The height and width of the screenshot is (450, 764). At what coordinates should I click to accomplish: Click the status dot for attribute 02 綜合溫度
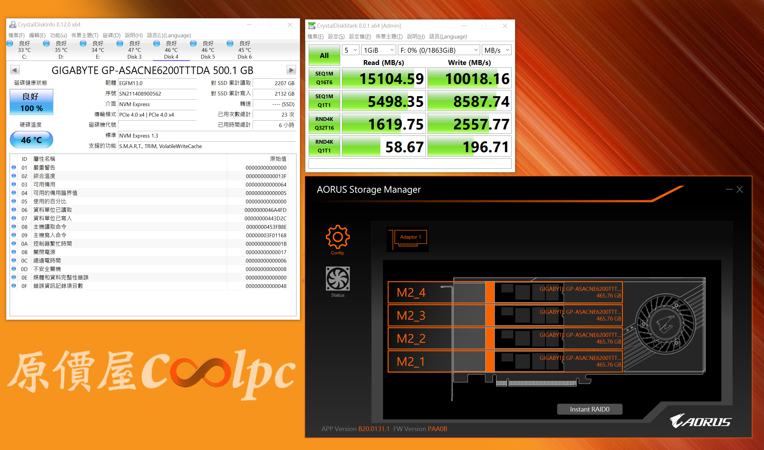pos(14,176)
